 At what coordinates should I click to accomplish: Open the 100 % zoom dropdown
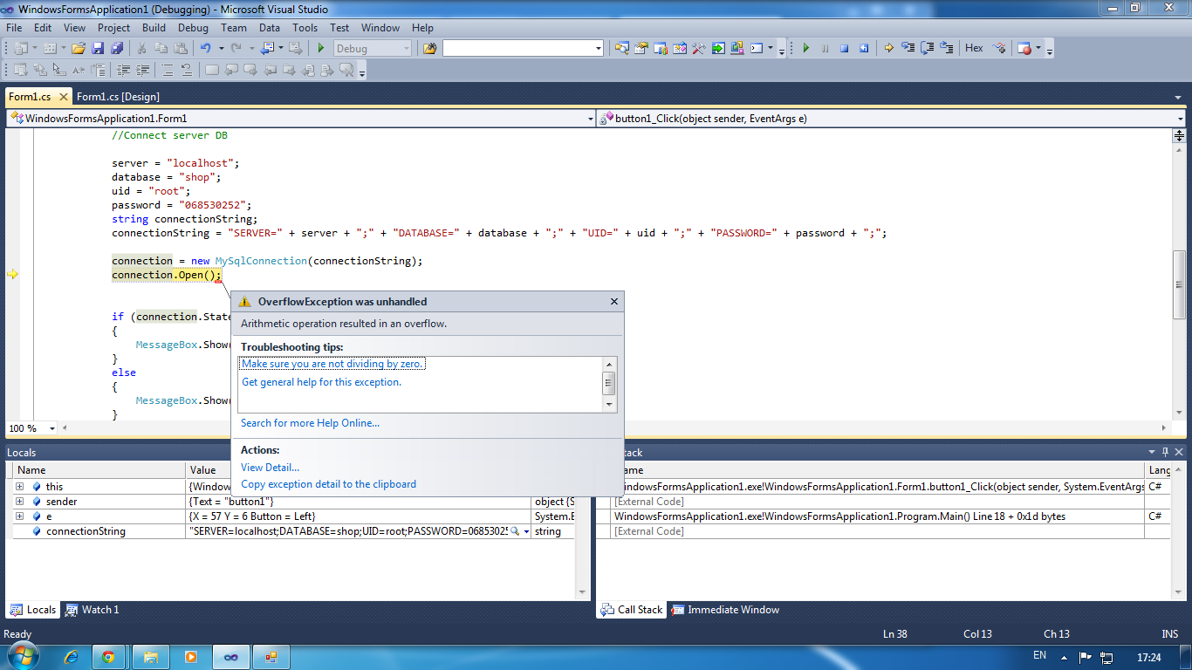click(52, 428)
